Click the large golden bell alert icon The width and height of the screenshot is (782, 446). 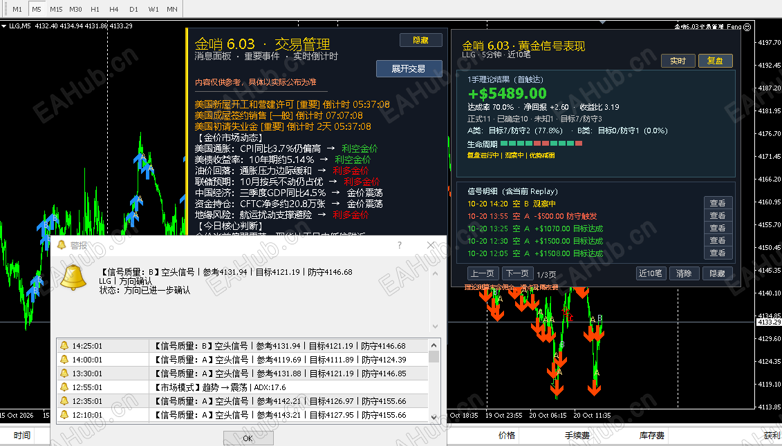pyautogui.click(x=73, y=278)
